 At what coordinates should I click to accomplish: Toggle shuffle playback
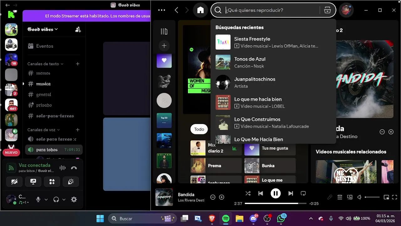pyautogui.click(x=248, y=193)
